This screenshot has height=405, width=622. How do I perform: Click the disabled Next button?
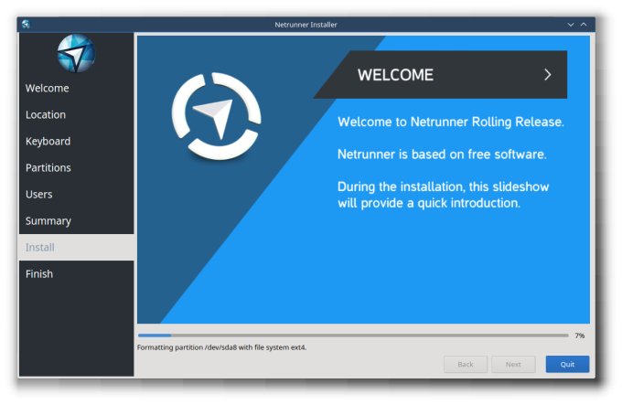coord(513,364)
